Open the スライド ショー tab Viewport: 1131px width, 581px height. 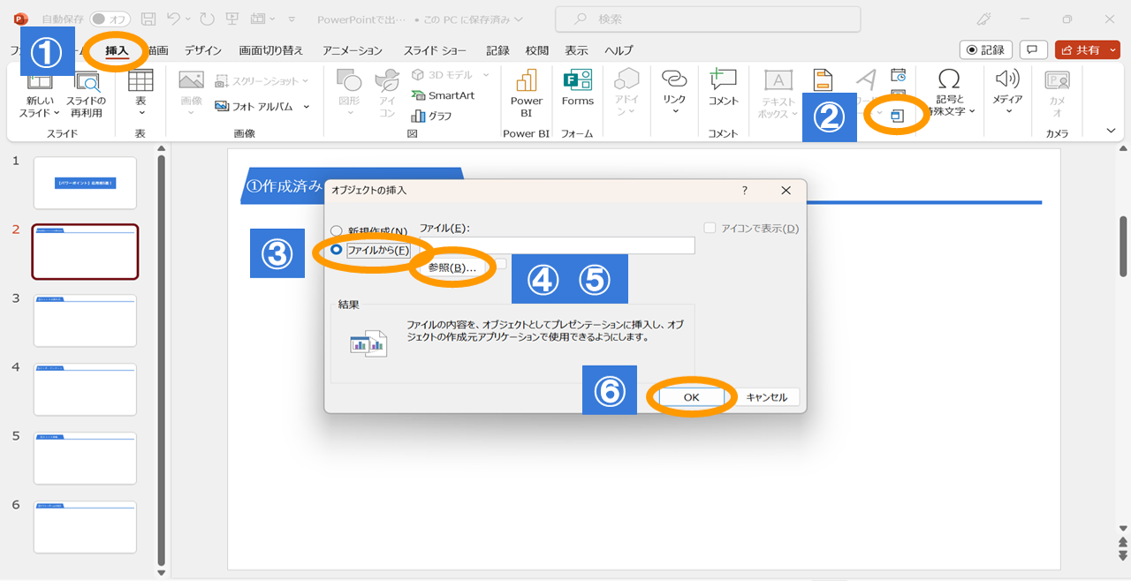tap(435, 50)
